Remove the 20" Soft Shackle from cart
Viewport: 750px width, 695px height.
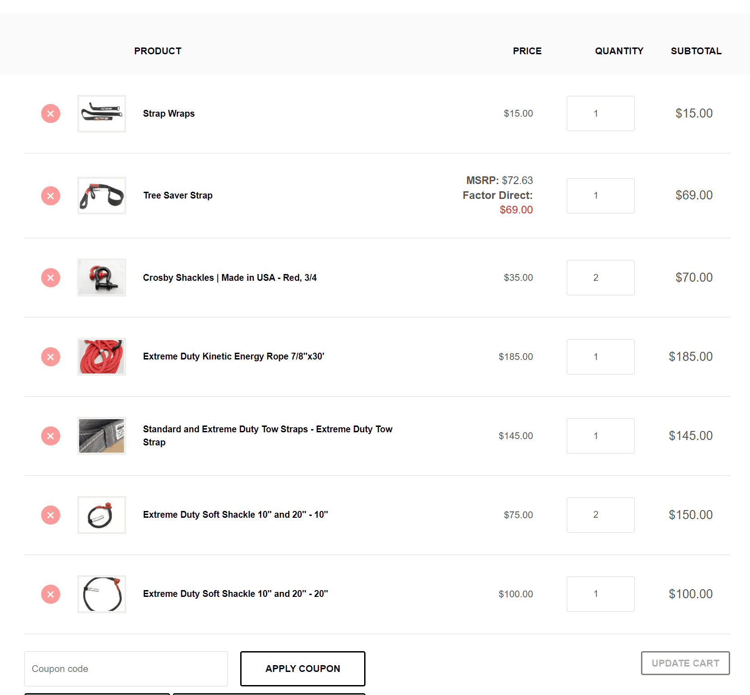pyautogui.click(x=51, y=594)
